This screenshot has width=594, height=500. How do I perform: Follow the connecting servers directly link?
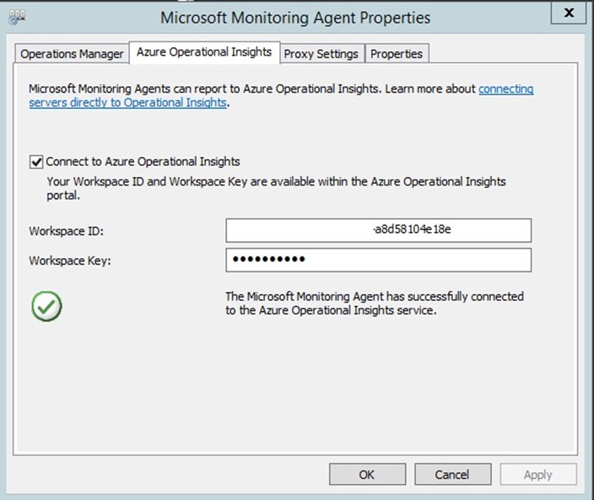click(x=281, y=96)
